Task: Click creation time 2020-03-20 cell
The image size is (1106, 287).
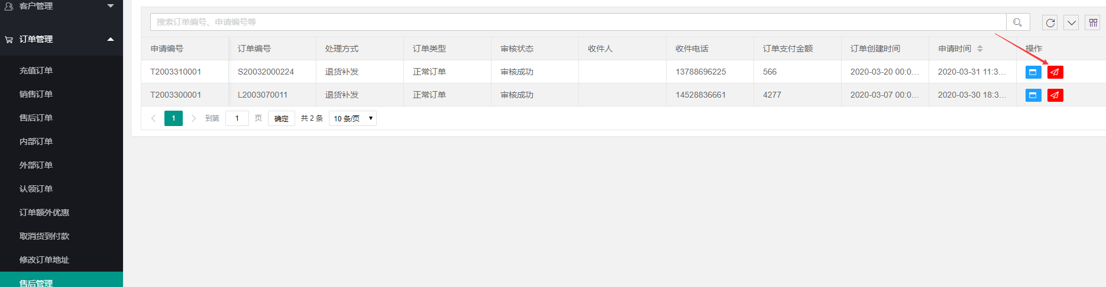Action: click(x=885, y=72)
